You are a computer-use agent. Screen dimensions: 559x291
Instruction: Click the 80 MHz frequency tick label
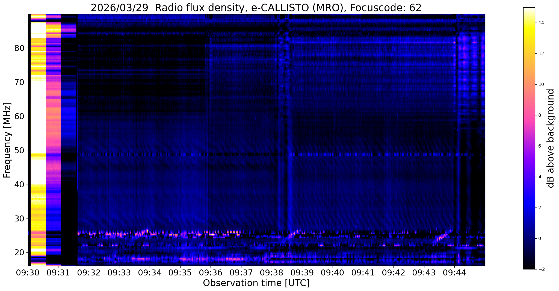coord(19,48)
